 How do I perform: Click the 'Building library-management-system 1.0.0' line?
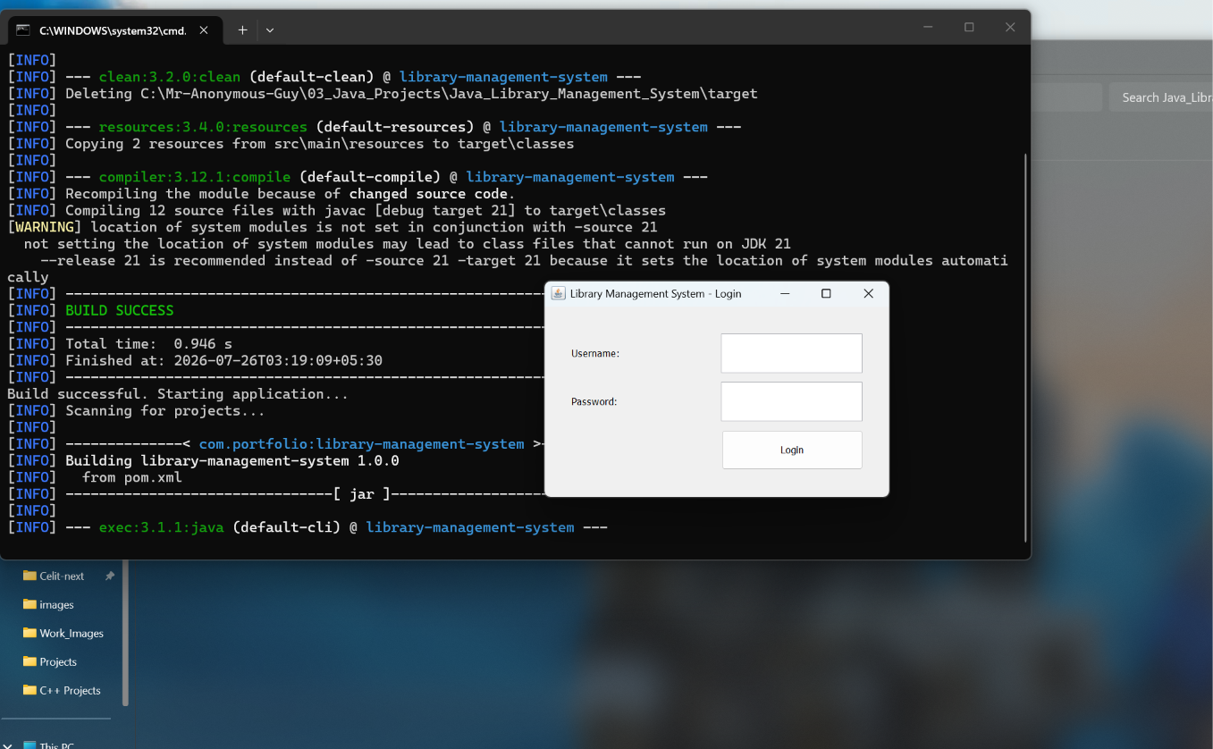click(232, 461)
